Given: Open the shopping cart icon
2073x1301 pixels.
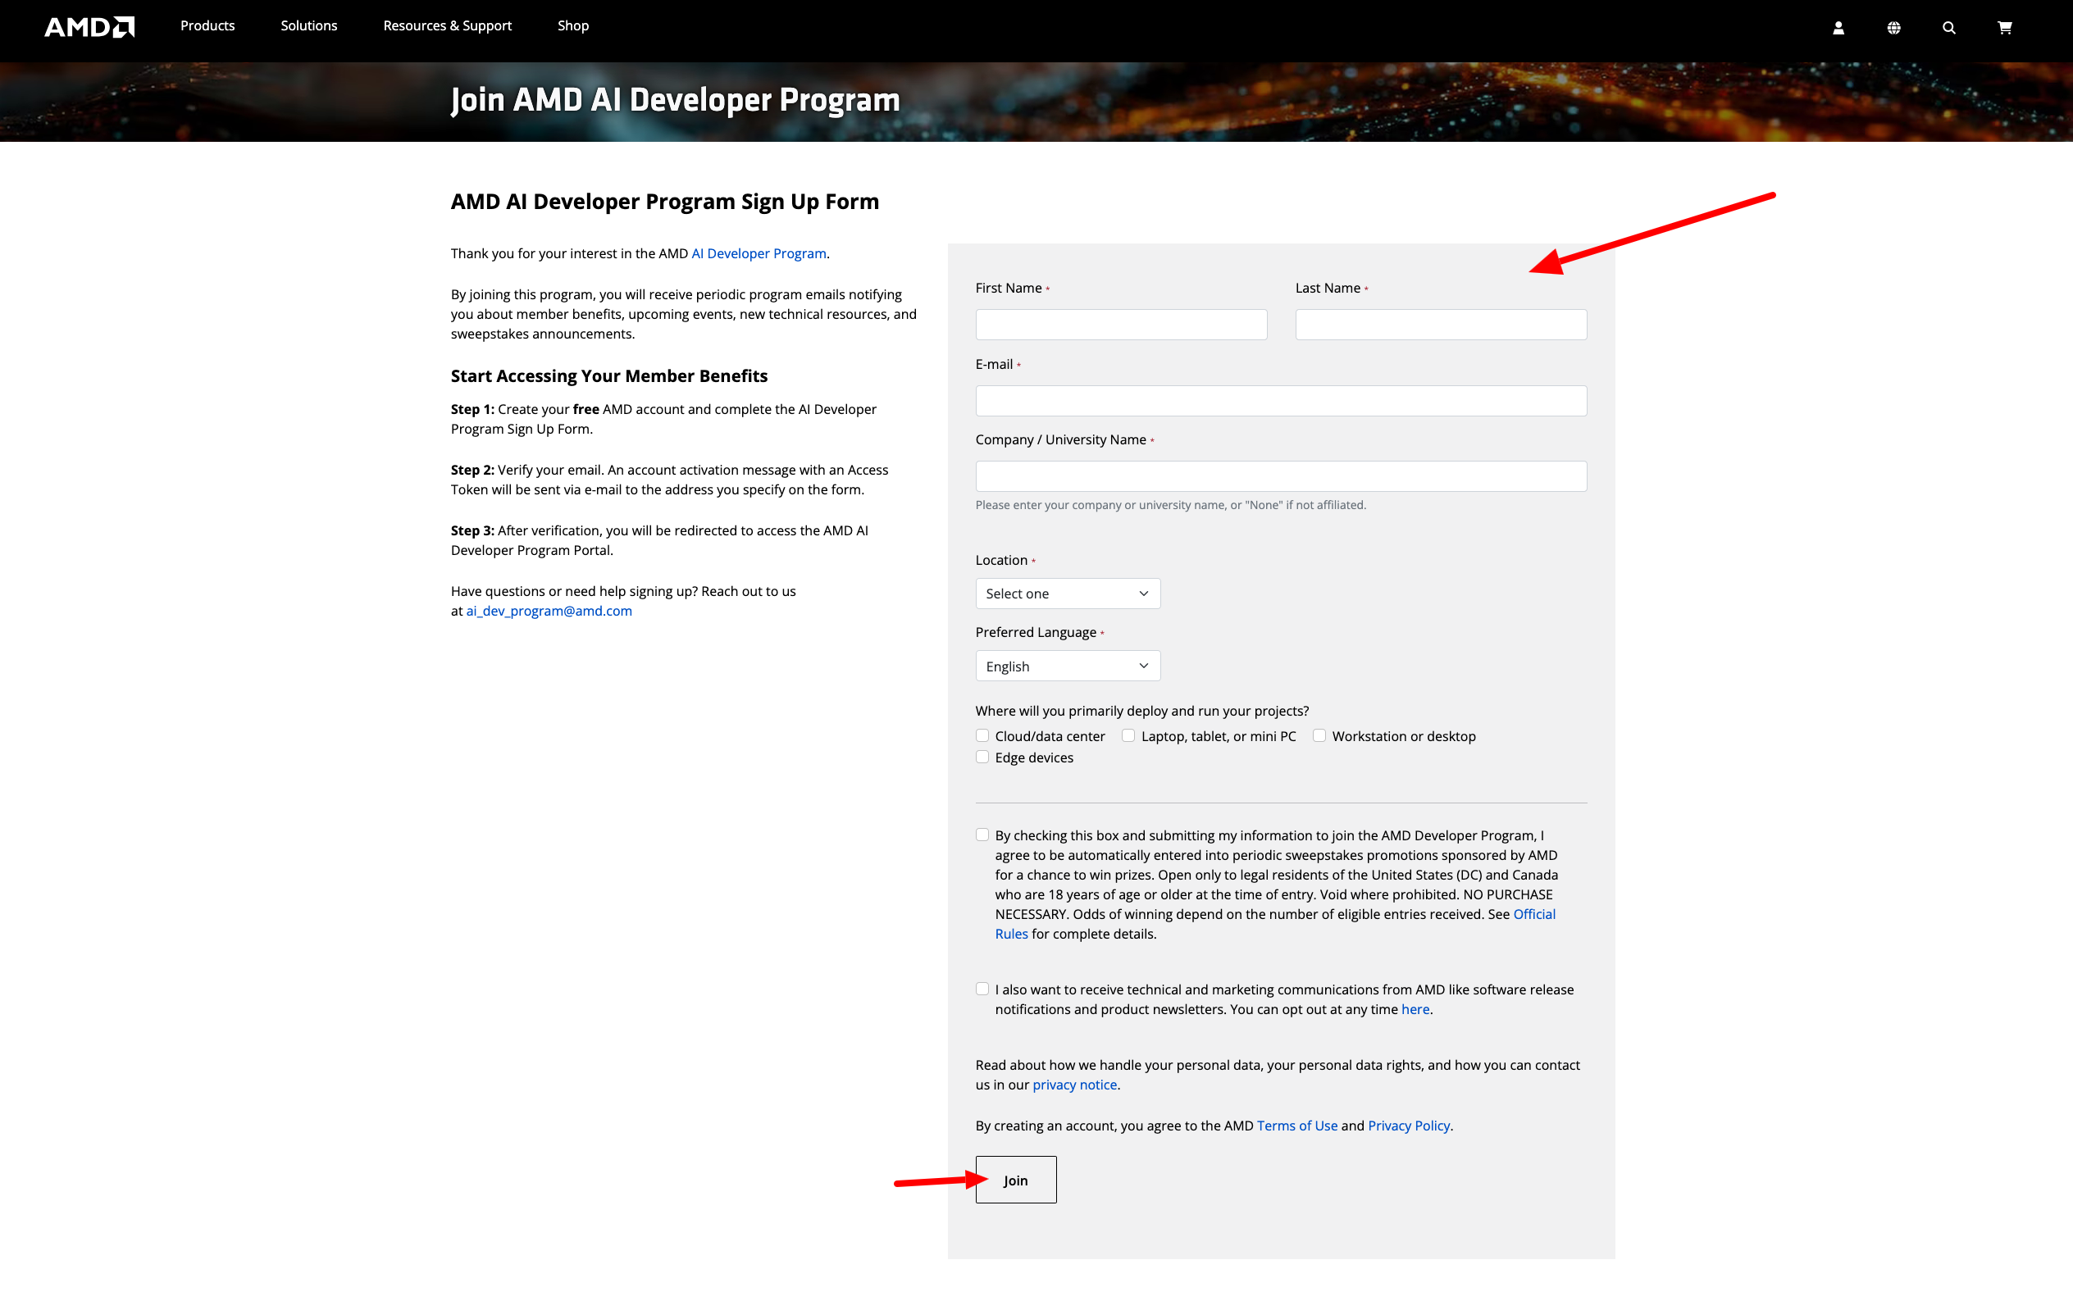Looking at the screenshot, I should [2004, 28].
